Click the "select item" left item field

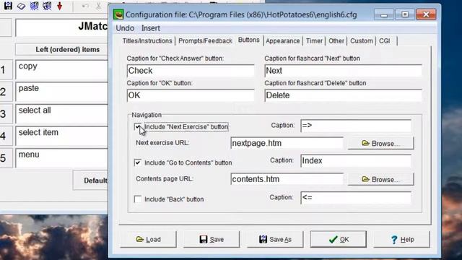click(62, 136)
